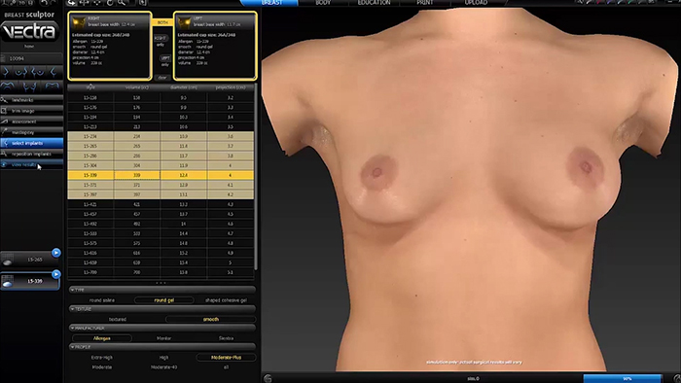Select the 15-339 implant thumbnail

point(29,281)
